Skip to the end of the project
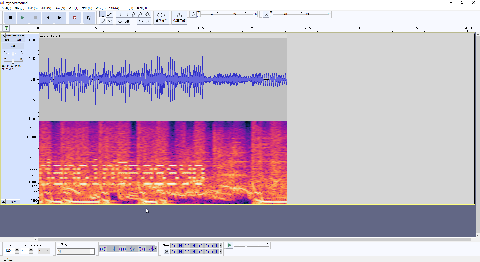Screen dimensions: 480x262 point(60,18)
